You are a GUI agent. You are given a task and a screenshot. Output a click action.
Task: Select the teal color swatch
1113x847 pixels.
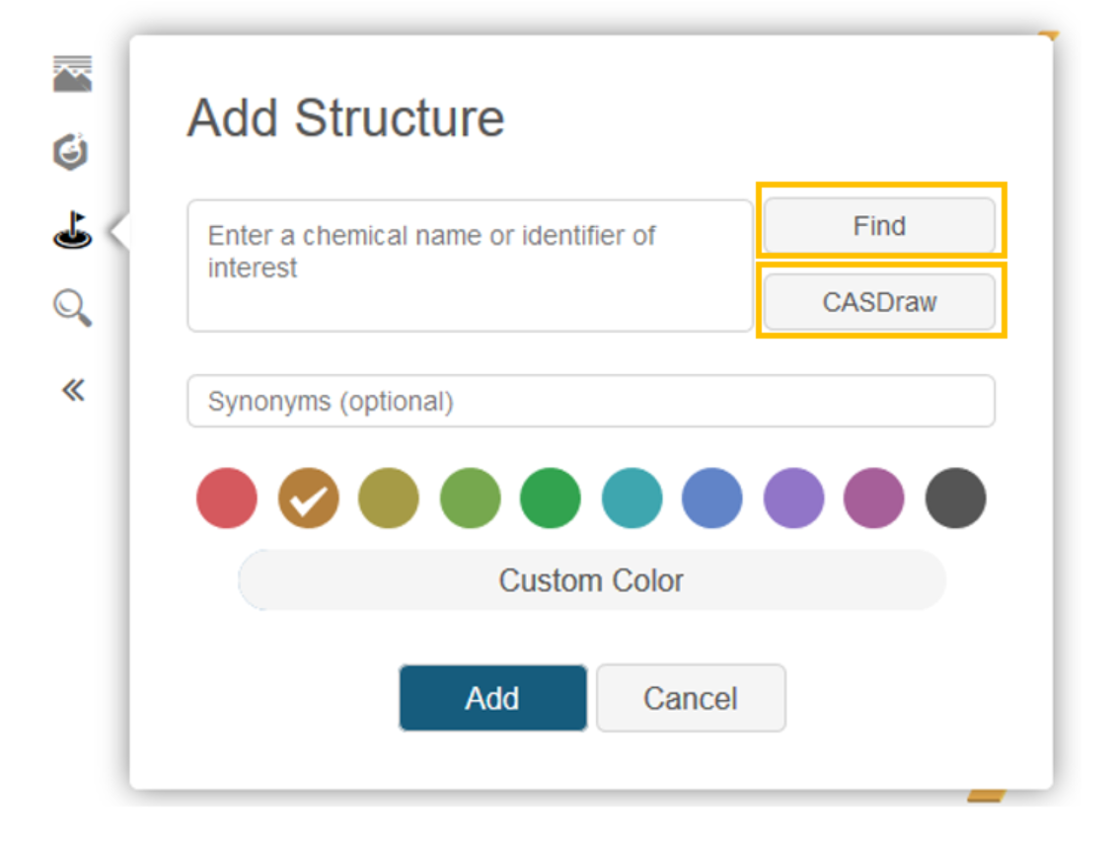pos(631,498)
